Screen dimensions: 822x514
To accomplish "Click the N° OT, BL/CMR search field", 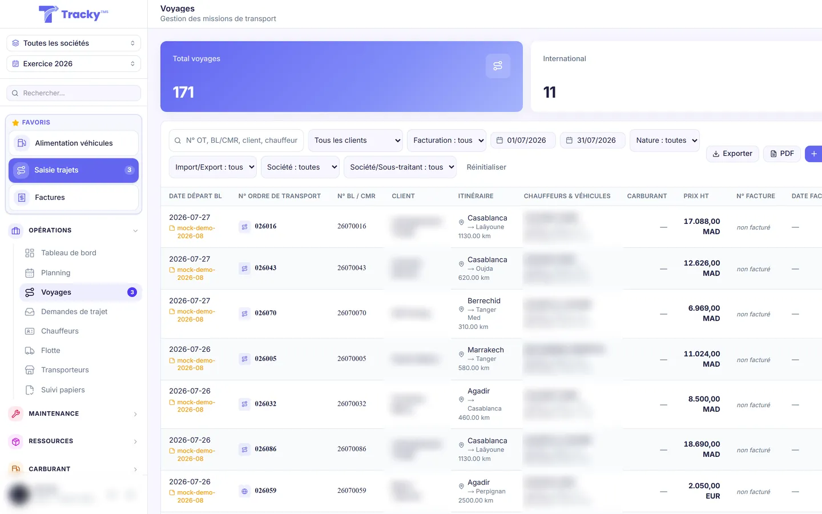I will coord(236,140).
